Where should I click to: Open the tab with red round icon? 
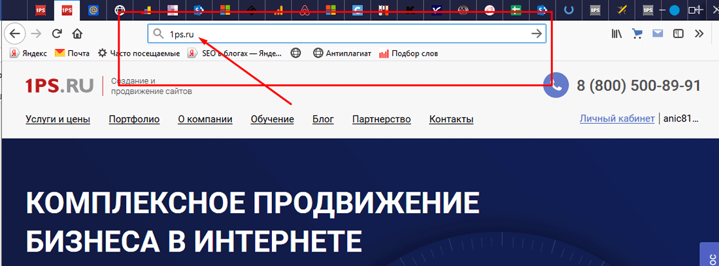click(490, 10)
